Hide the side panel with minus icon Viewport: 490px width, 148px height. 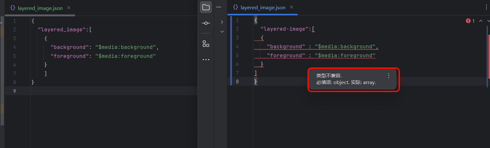tap(219, 7)
